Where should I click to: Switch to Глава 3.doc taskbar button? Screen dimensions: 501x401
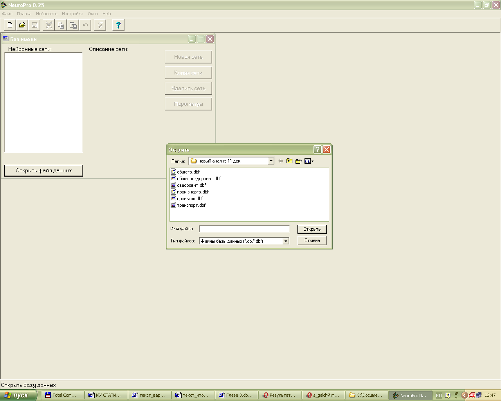click(x=236, y=395)
